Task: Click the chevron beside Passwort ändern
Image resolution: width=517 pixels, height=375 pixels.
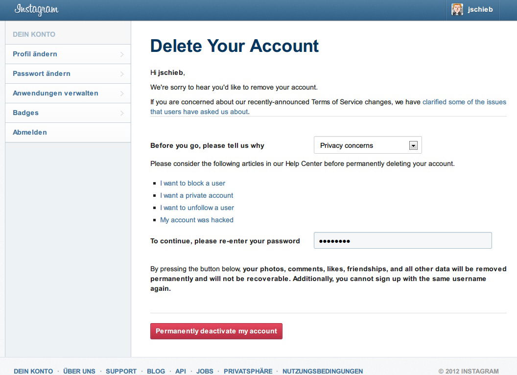Action: pos(122,74)
